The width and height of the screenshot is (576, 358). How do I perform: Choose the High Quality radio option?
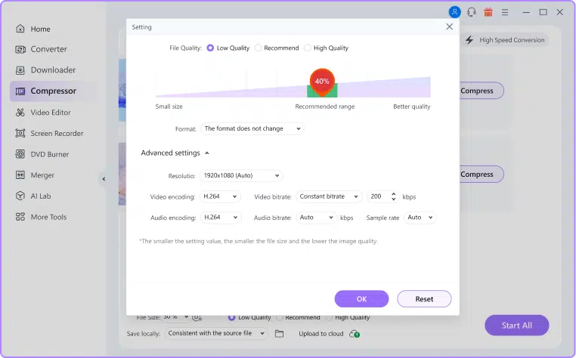tap(308, 48)
